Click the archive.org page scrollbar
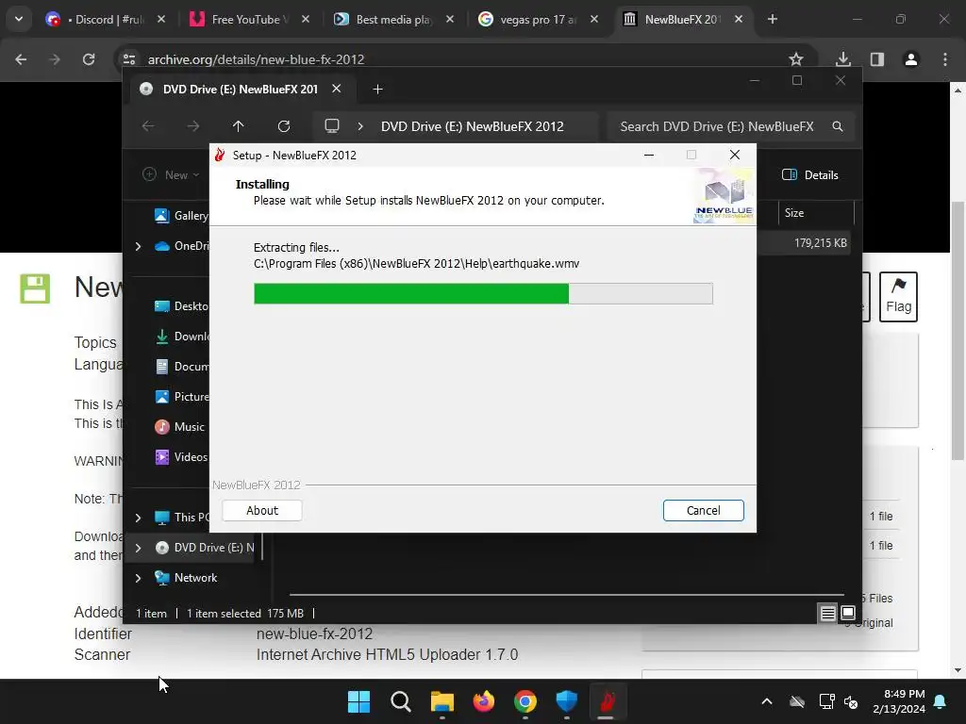 pyautogui.click(x=958, y=331)
